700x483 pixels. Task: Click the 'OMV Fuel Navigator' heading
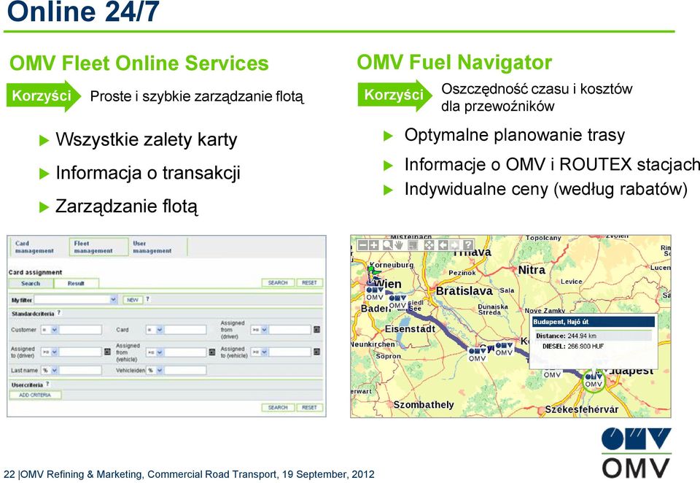[x=454, y=62]
